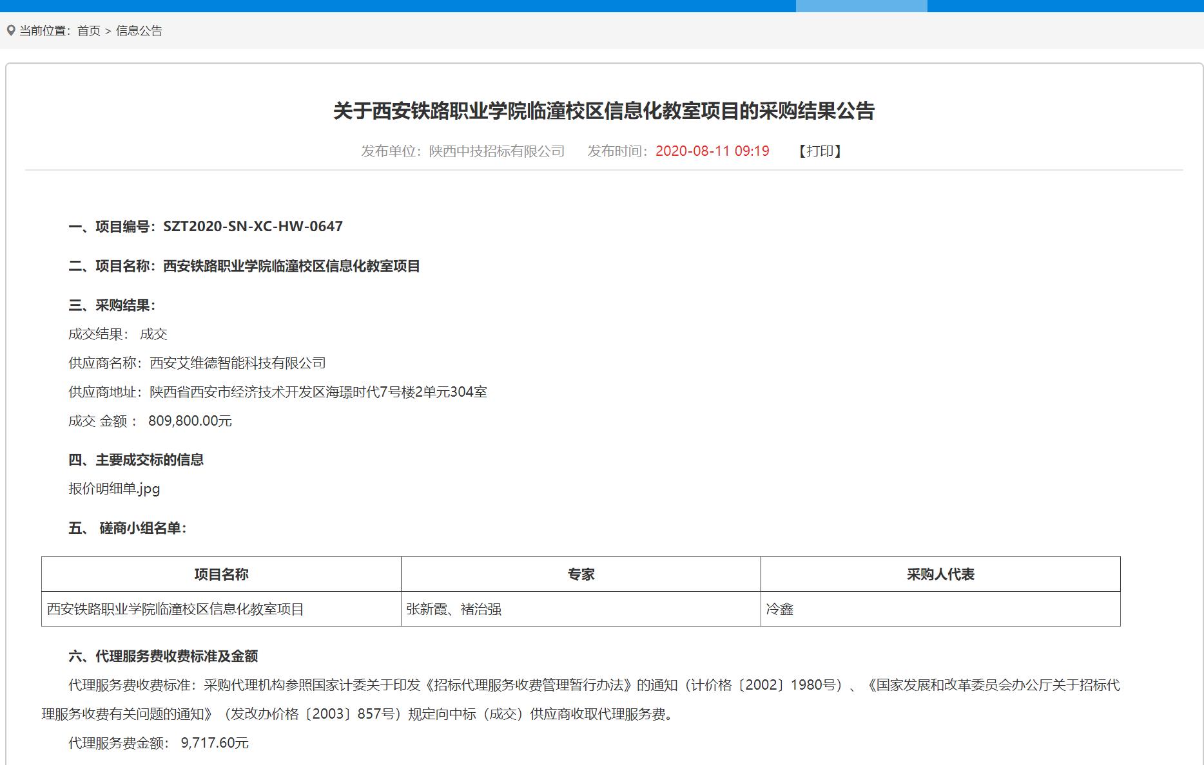The height and width of the screenshot is (765, 1204).
Task: Open the 报价明细单.jpg attachment
Action: pyautogui.click(x=114, y=489)
